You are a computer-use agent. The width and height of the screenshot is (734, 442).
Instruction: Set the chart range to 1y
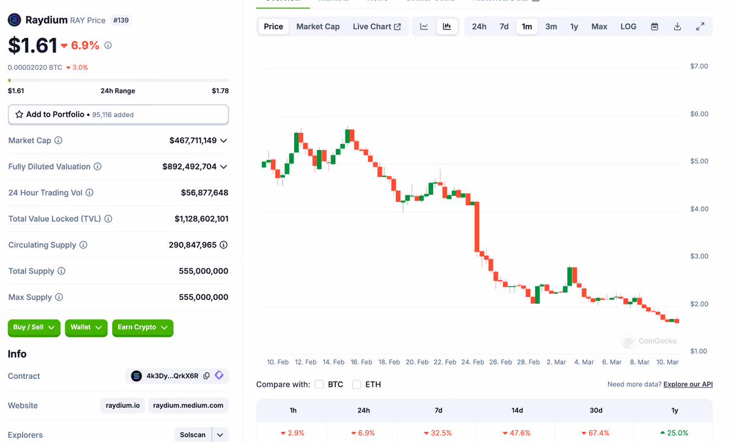[574, 26]
